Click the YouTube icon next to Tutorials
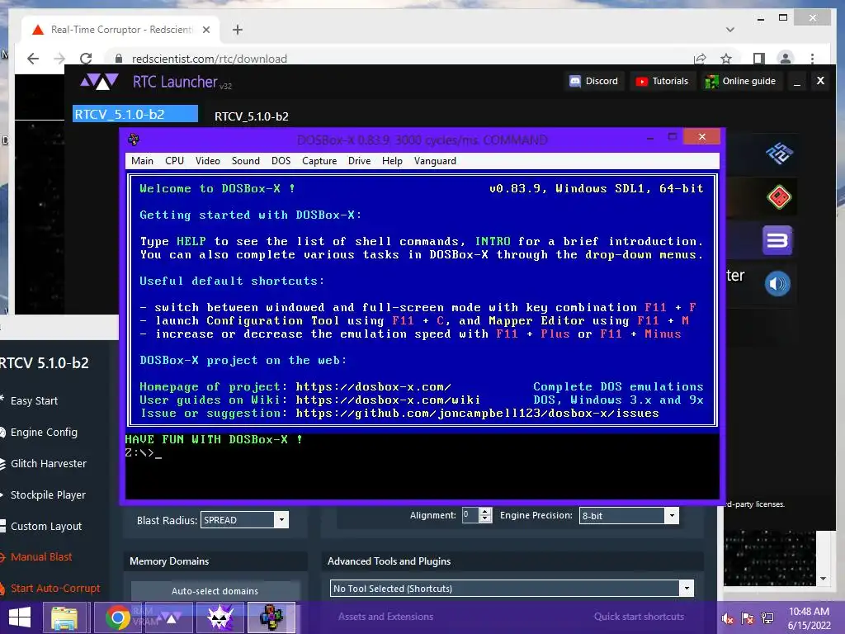 [x=641, y=82]
